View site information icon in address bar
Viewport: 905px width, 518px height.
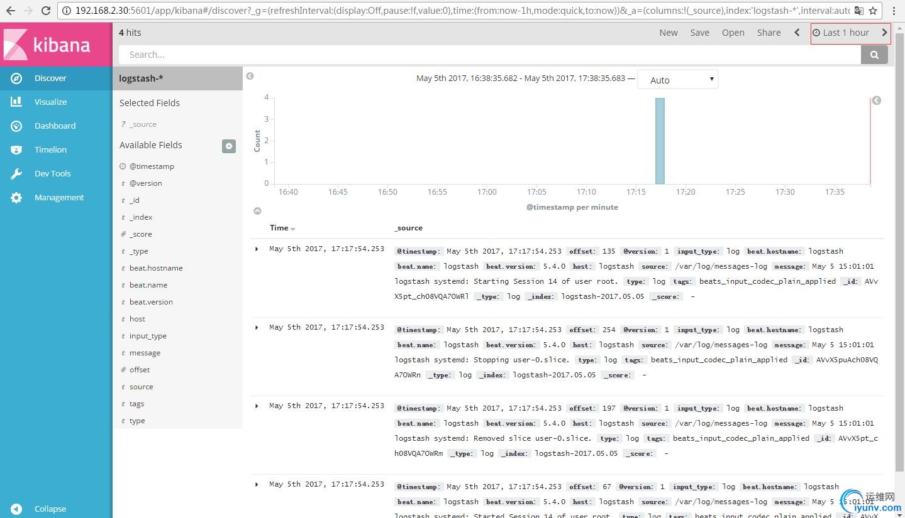[x=67, y=11]
